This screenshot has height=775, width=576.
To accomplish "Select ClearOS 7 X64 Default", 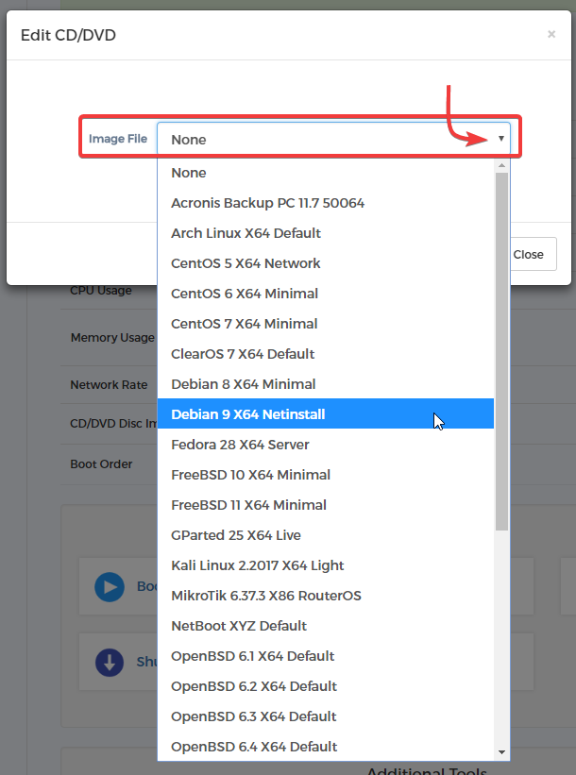I will click(x=326, y=354).
